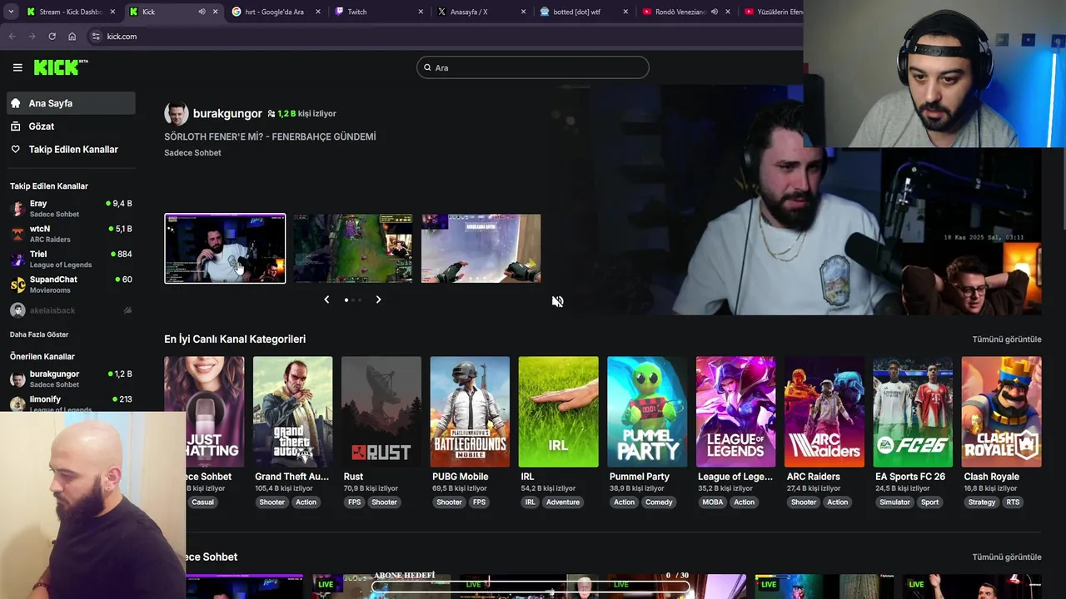Screen dimensions: 1066x599
Task: Open PUBG Mobile category card
Action: [x=470, y=412]
